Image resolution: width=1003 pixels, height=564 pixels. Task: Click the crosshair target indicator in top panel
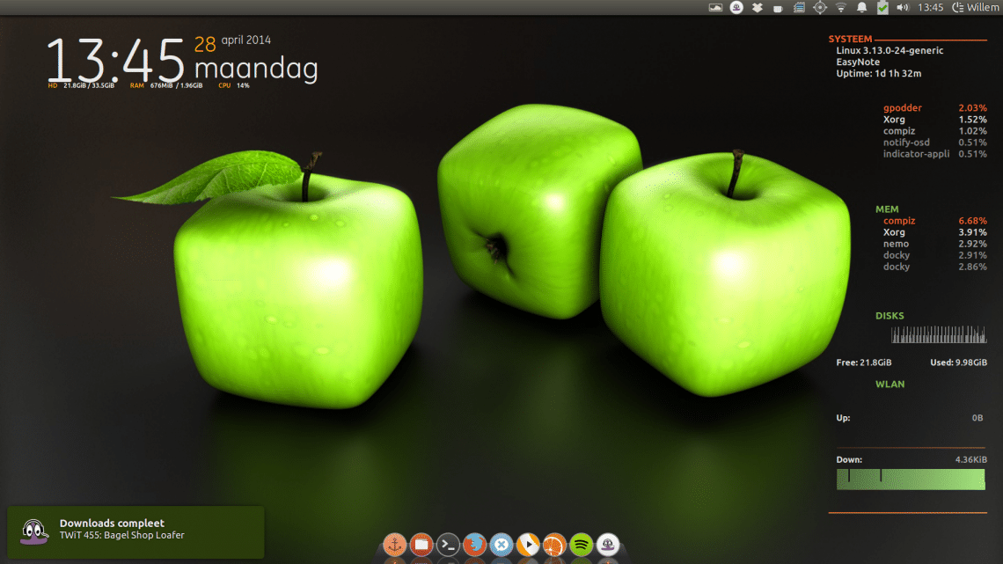tap(820, 8)
